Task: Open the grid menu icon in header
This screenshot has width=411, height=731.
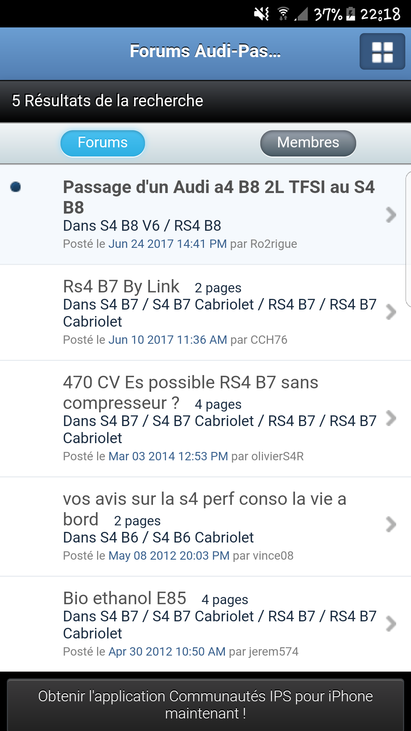Action: (382, 51)
